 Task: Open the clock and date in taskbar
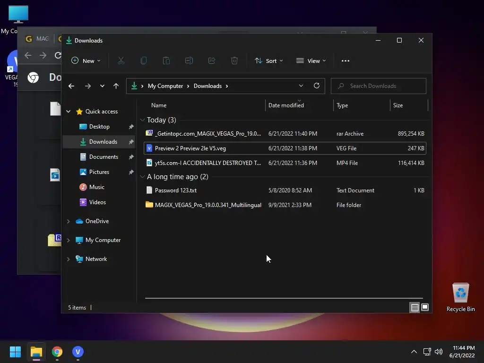462,352
